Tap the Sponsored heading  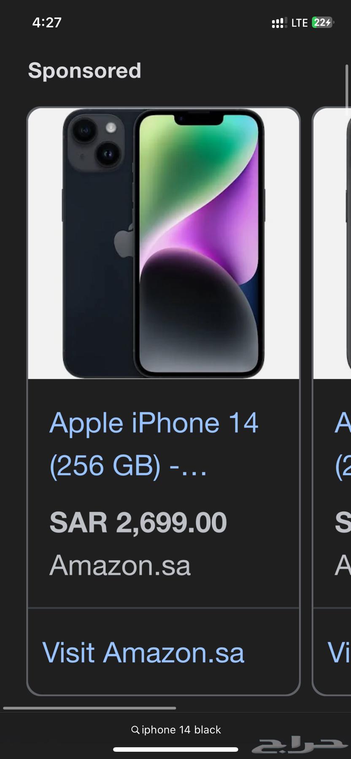pos(85,70)
